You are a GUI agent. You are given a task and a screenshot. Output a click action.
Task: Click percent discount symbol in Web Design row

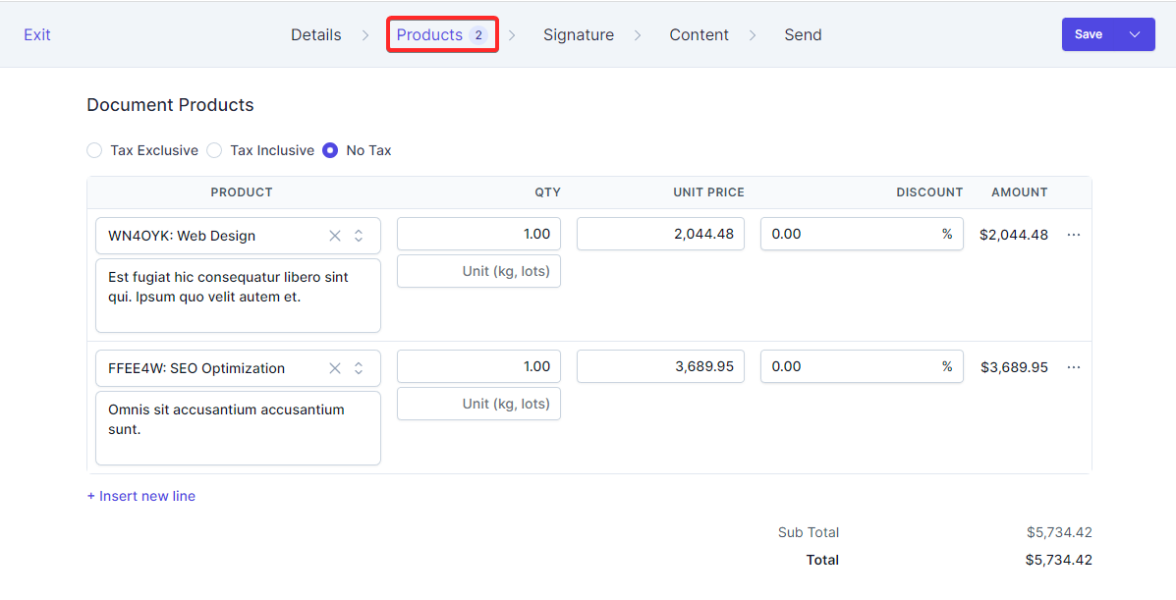[x=947, y=234]
